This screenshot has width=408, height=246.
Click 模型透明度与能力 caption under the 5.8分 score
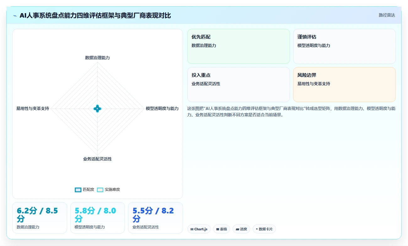(x=90, y=227)
